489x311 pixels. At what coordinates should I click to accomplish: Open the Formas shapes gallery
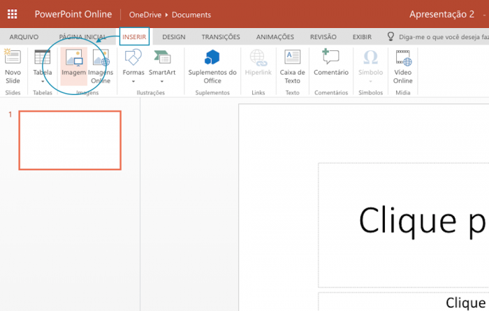pyautogui.click(x=133, y=67)
